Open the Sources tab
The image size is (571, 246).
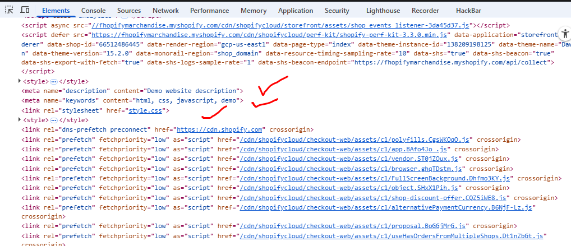[x=129, y=11]
